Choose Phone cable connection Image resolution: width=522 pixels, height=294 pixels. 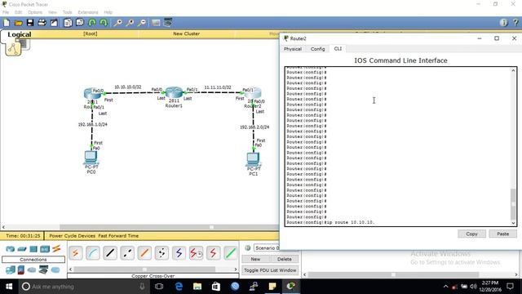coord(161,253)
